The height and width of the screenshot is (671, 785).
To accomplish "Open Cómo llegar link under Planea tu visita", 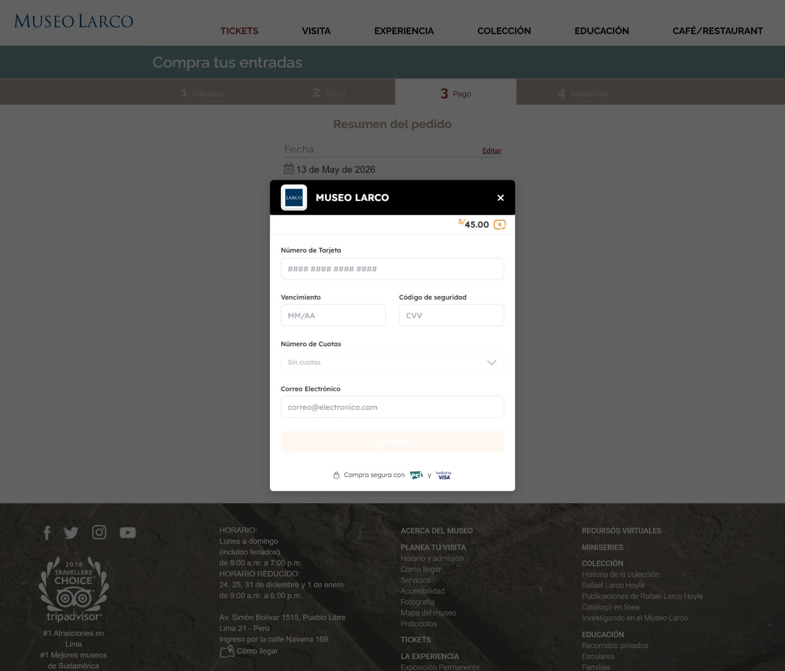I will point(421,569).
